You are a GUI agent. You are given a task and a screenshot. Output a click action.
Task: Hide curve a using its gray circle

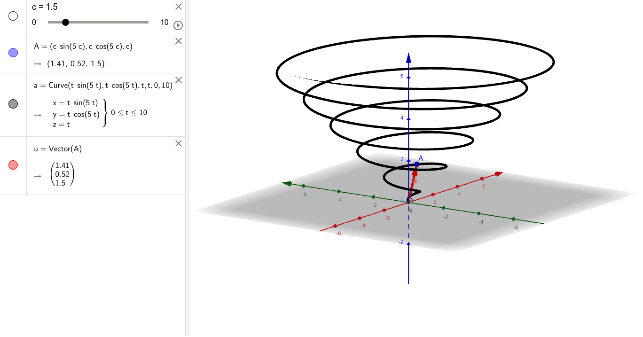[x=13, y=104]
